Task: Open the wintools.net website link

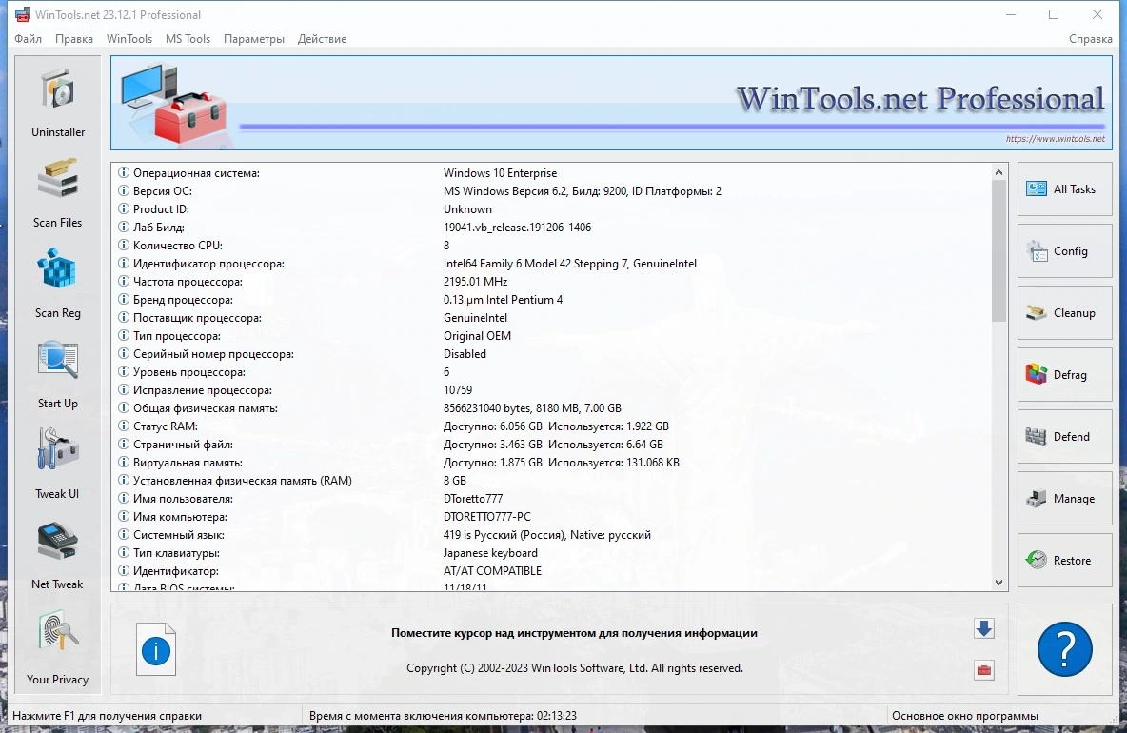Action: coord(1055,139)
